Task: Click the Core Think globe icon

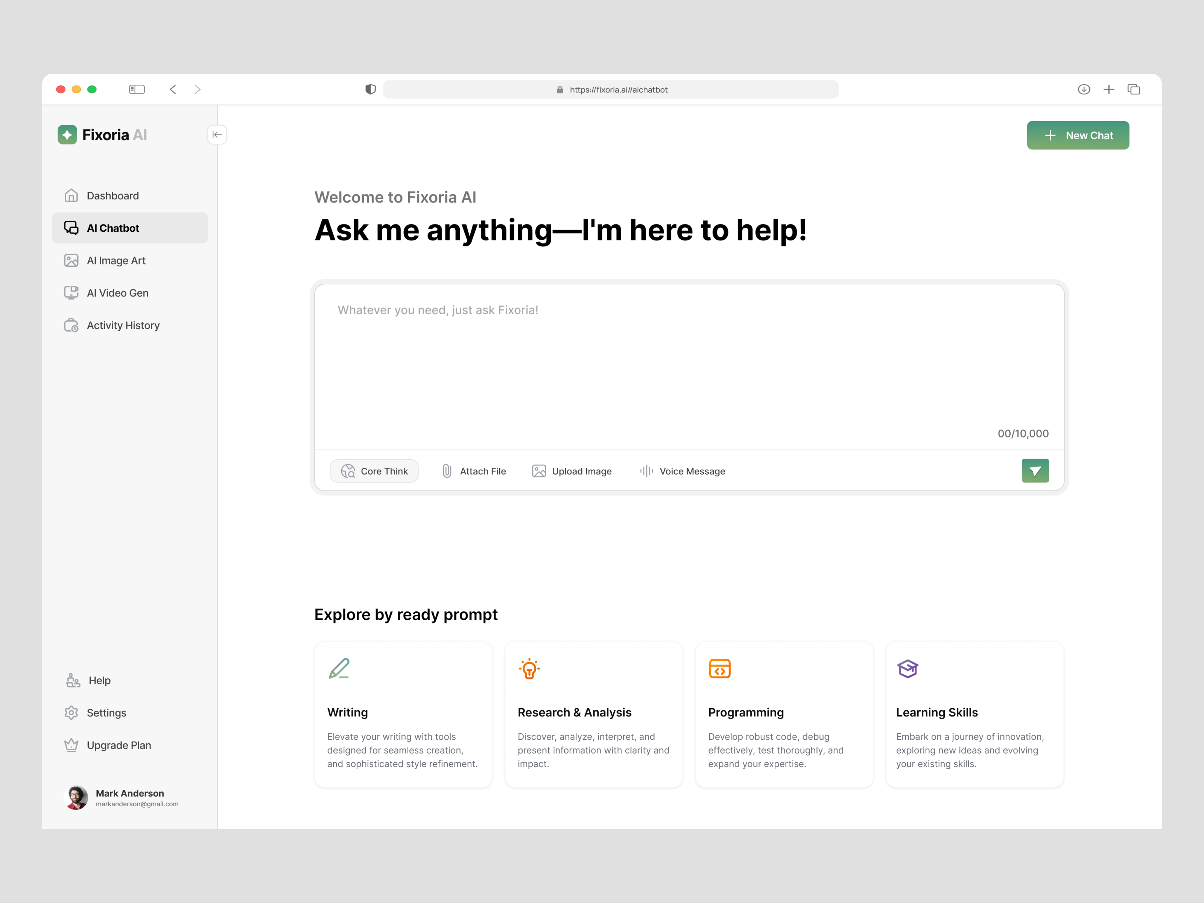Action: [x=348, y=471]
